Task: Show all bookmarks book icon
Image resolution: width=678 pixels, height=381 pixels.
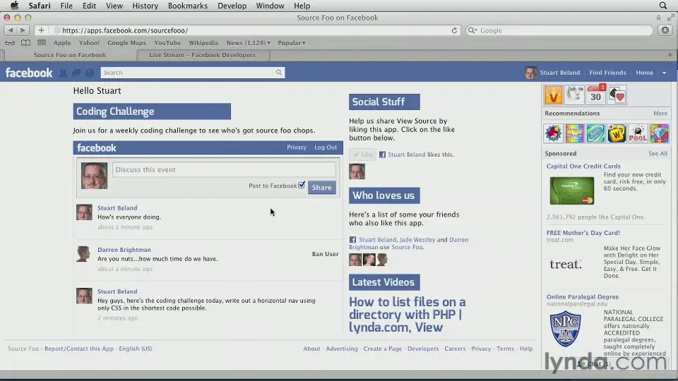Action: [x=26, y=43]
